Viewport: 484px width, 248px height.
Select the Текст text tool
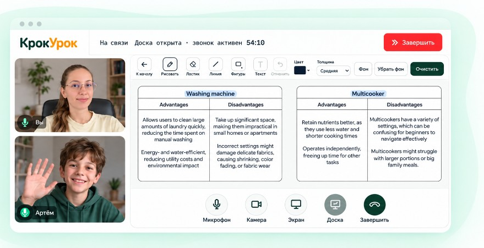[x=260, y=64]
